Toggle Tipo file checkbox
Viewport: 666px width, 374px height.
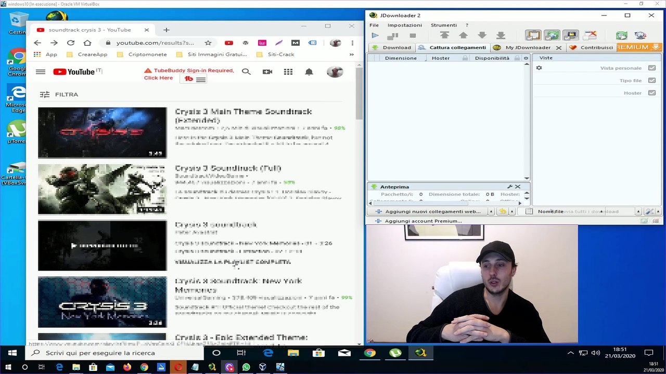point(652,81)
